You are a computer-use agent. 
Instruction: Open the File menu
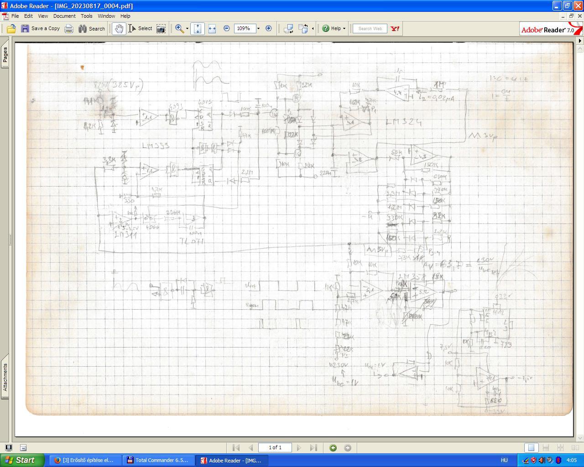point(15,16)
